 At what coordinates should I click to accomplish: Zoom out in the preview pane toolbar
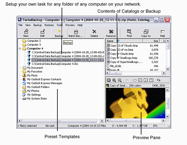120,80
